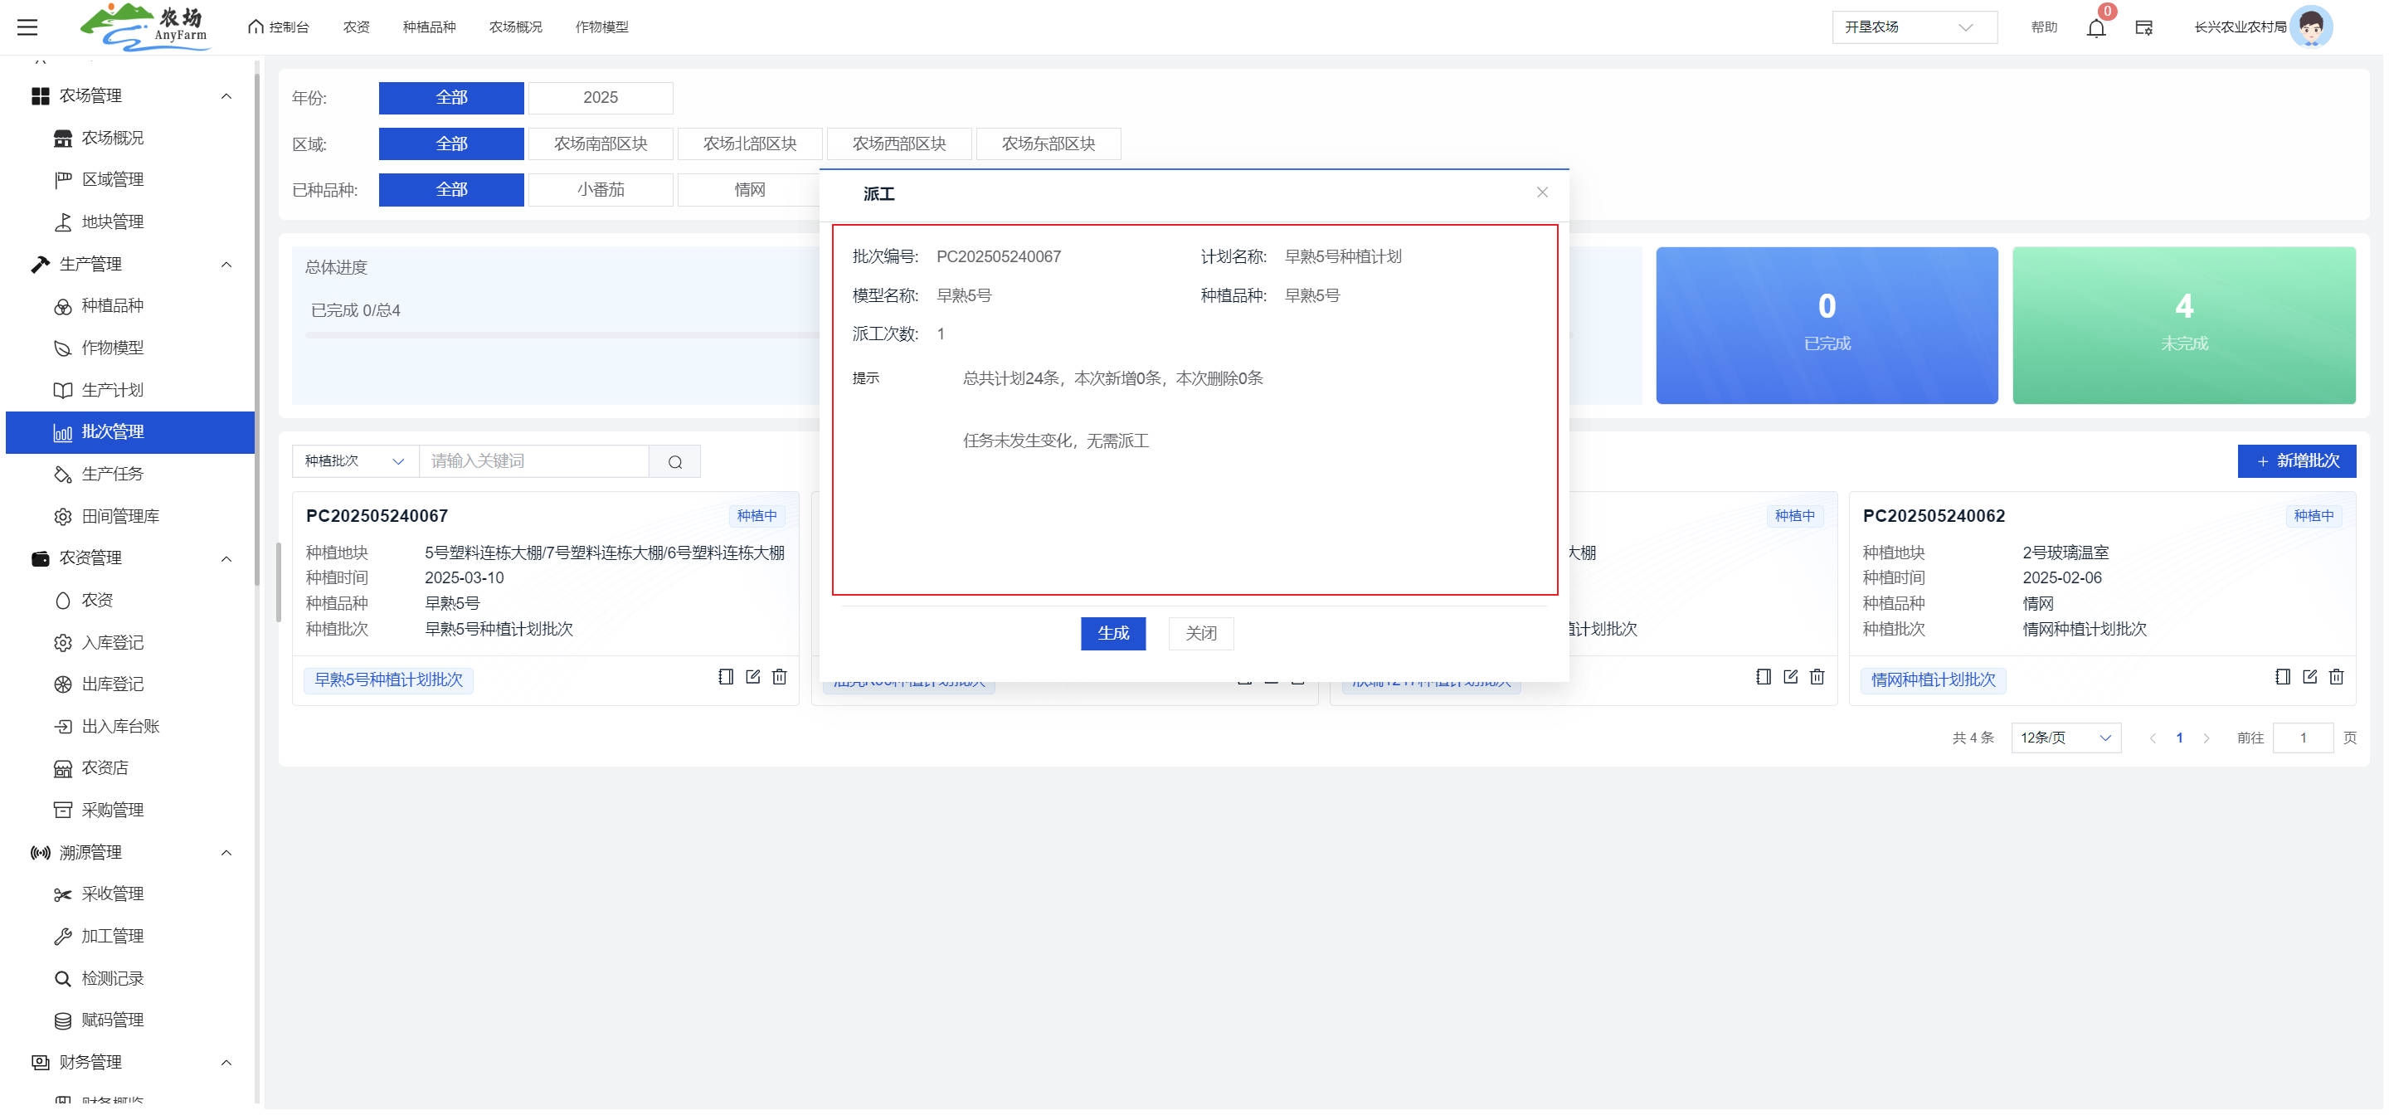Click the keyword search input field
Image resolution: width=2389 pixels, height=1120 pixels.
(x=534, y=462)
